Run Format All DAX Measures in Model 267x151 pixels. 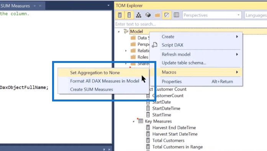pos(103,81)
